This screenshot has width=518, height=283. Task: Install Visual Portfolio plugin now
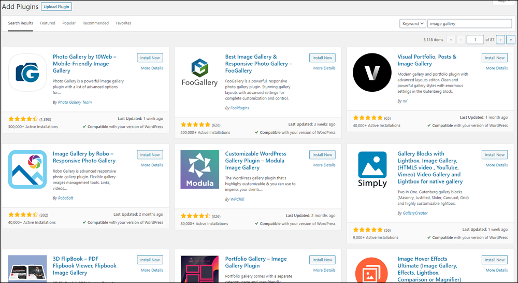495,58
